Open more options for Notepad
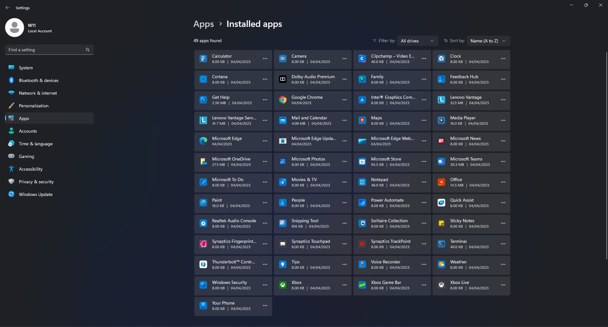Image resolution: width=608 pixels, height=327 pixels. (424, 182)
